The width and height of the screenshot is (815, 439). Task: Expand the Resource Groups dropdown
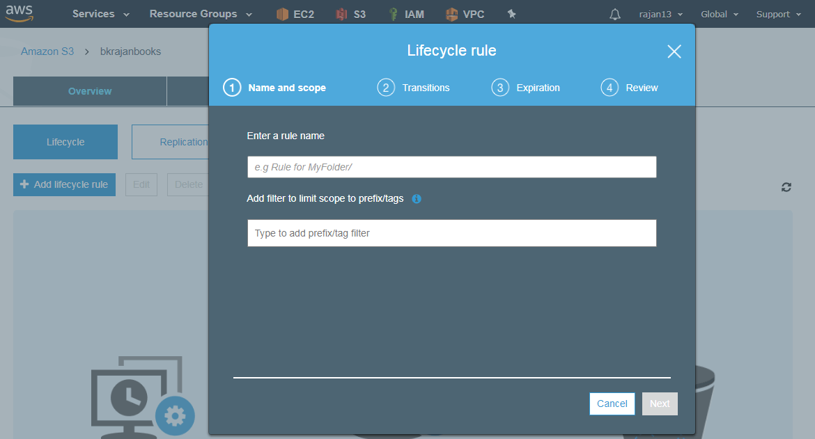pos(201,14)
